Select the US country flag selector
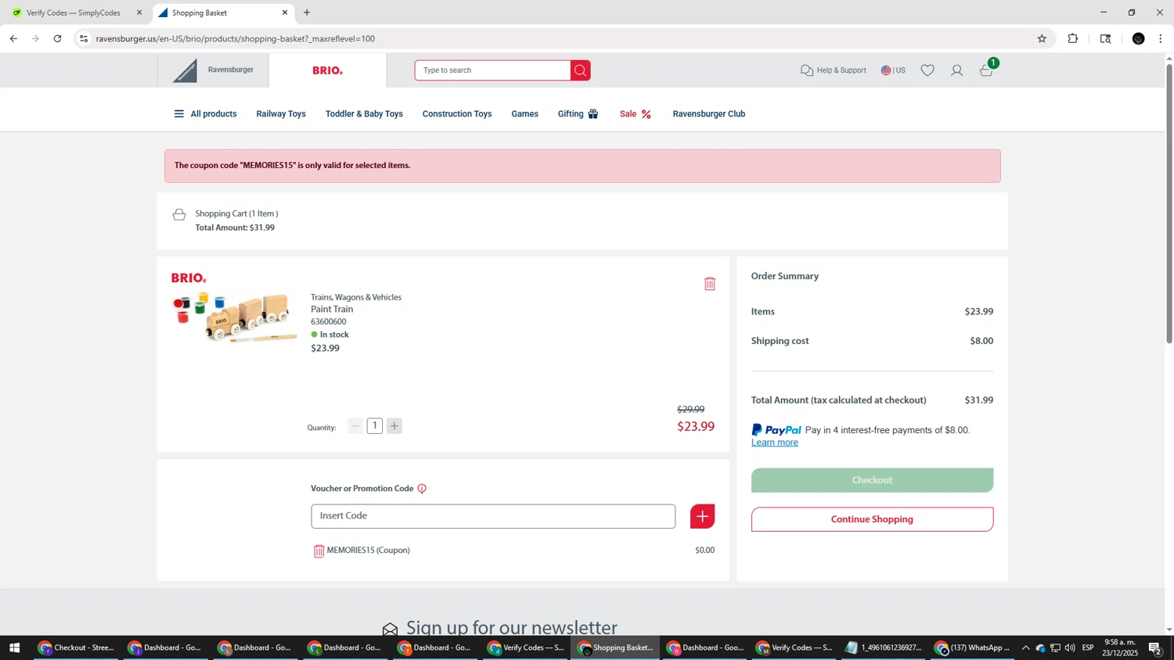 click(893, 70)
